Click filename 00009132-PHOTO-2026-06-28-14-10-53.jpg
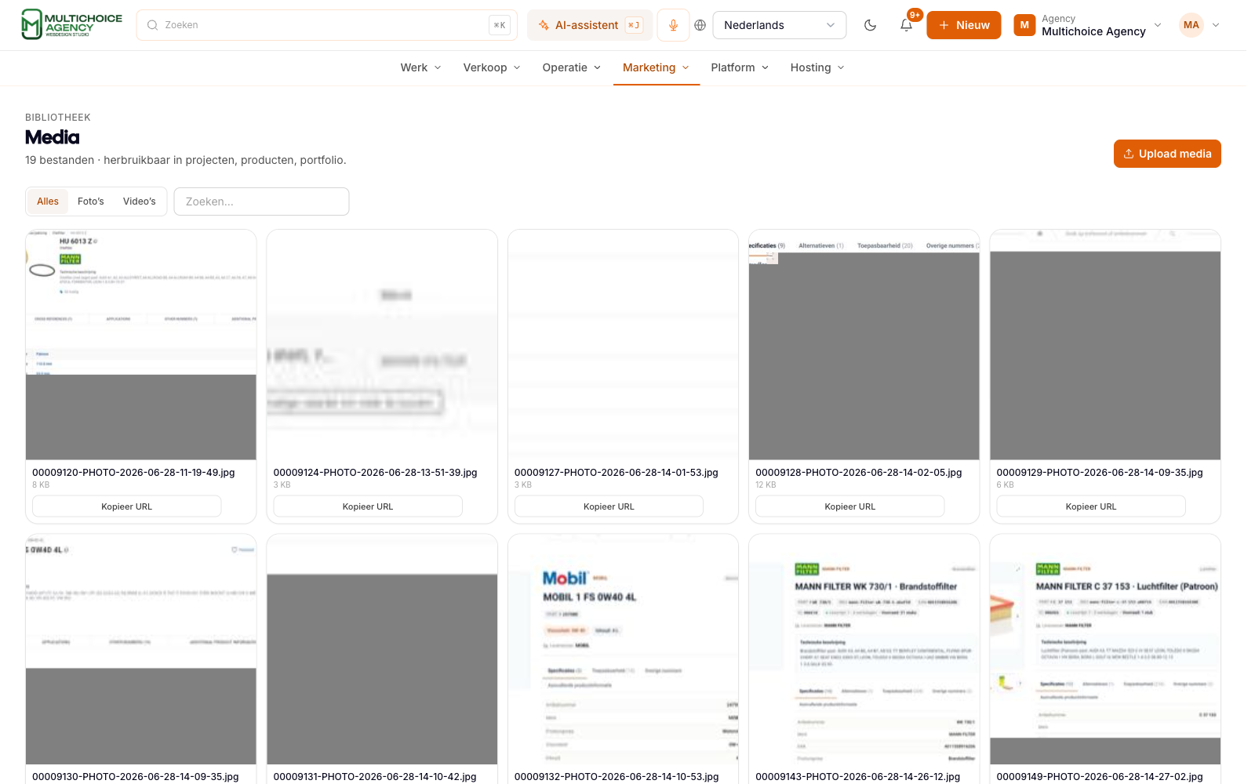 617,777
